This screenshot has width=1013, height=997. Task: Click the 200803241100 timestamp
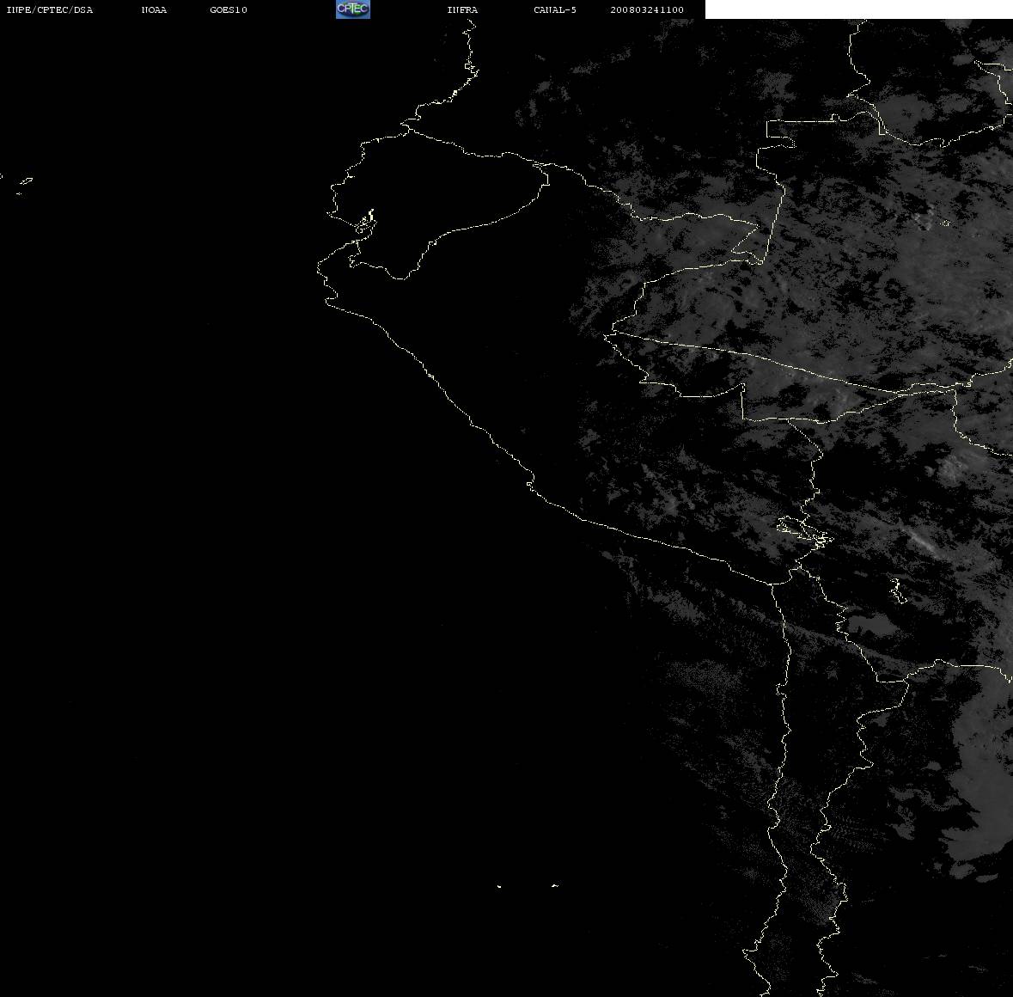pyautogui.click(x=647, y=9)
